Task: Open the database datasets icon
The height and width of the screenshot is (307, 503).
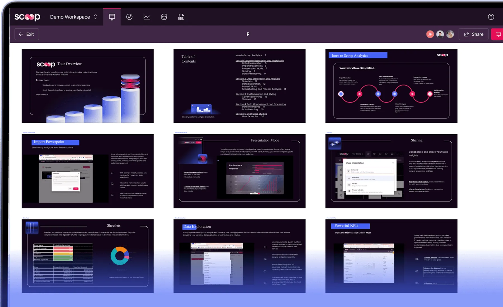Action: (164, 17)
